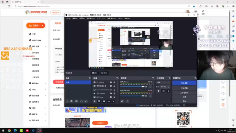The width and height of the screenshot is (236, 133).
Task: Expand 收益 sidebar section
Action: (45, 90)
